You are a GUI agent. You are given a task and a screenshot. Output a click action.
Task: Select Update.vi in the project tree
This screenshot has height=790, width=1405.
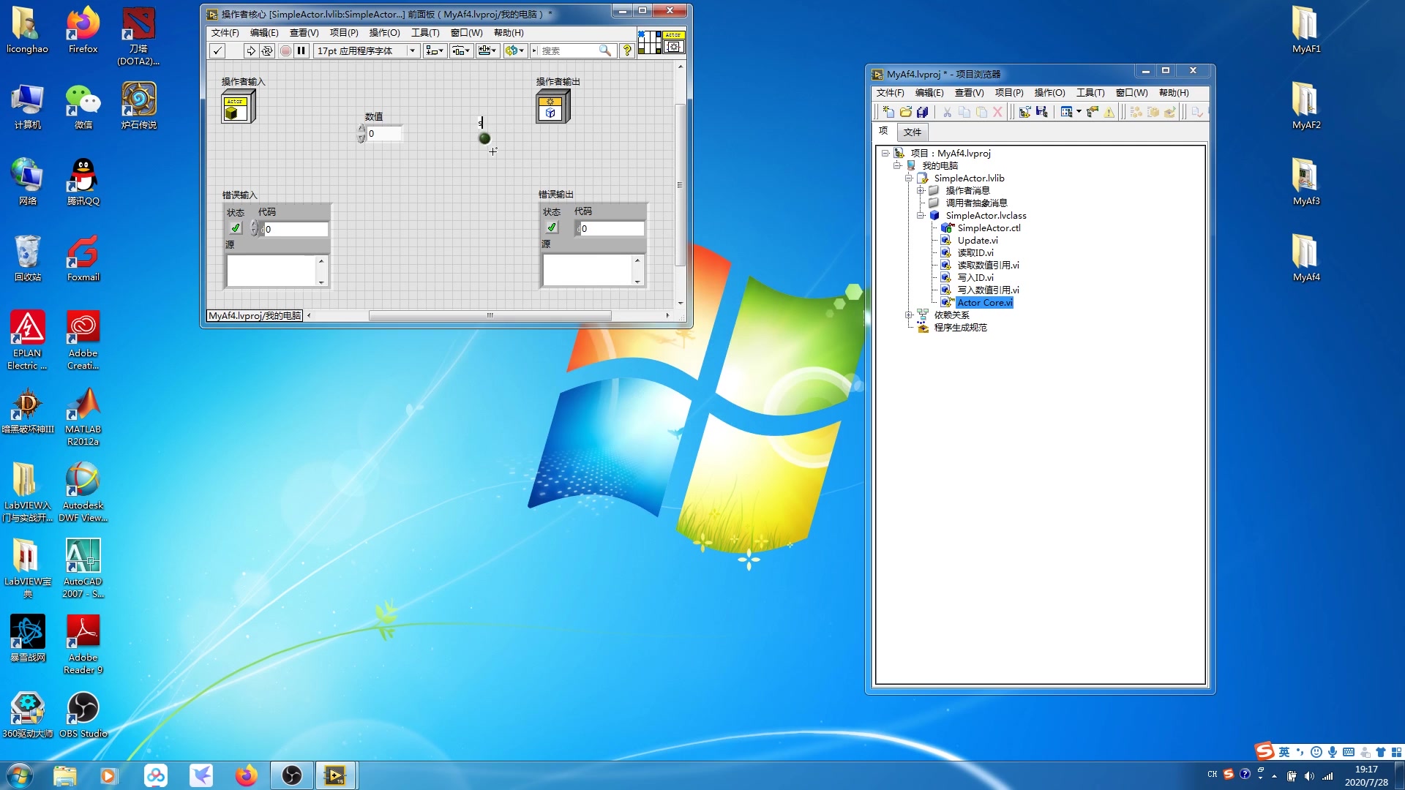(x=977, y=240)
